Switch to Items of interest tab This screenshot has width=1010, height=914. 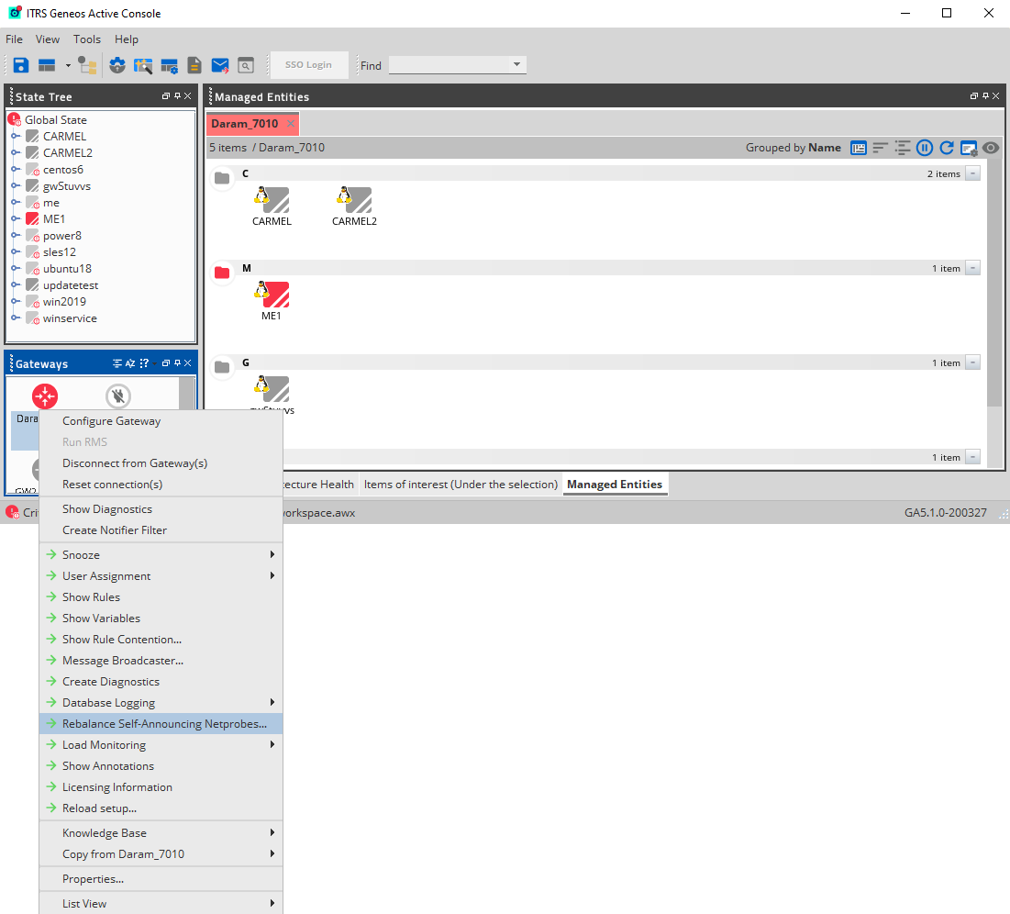pos(461,485)
